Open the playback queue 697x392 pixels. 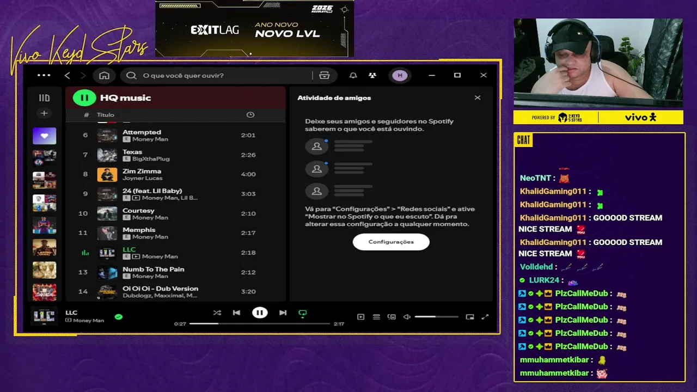(x=376, y=317)
